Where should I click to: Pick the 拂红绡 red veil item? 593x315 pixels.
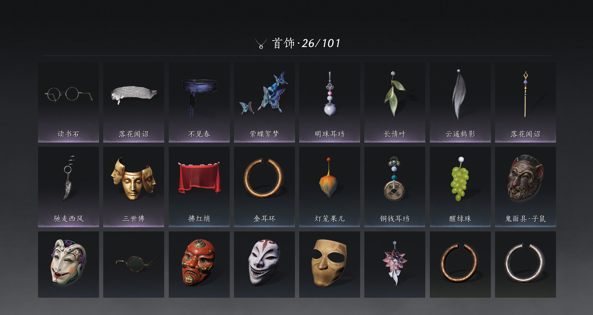click(199, 187)
